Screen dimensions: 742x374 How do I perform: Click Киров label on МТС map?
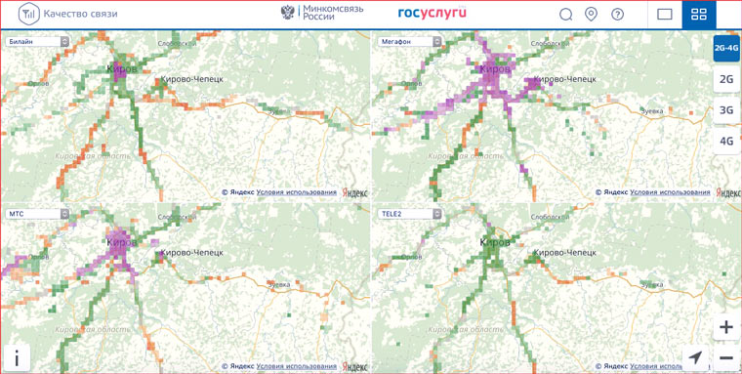pos(122,242)
